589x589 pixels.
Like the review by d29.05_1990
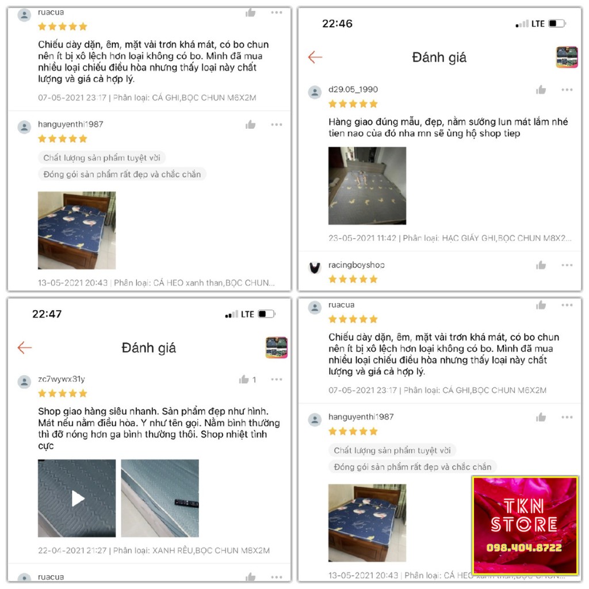point(541,89)
